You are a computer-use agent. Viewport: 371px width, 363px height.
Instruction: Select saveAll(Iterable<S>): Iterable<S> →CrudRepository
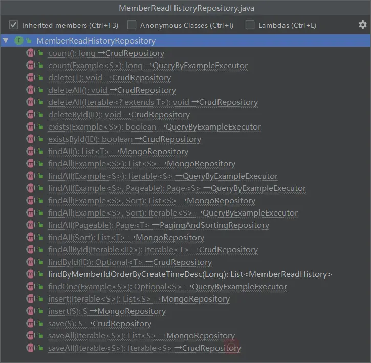145,348
